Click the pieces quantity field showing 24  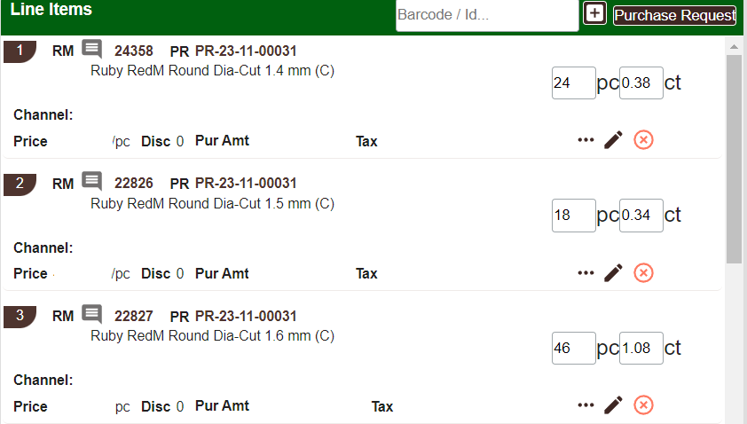(573, 82)
